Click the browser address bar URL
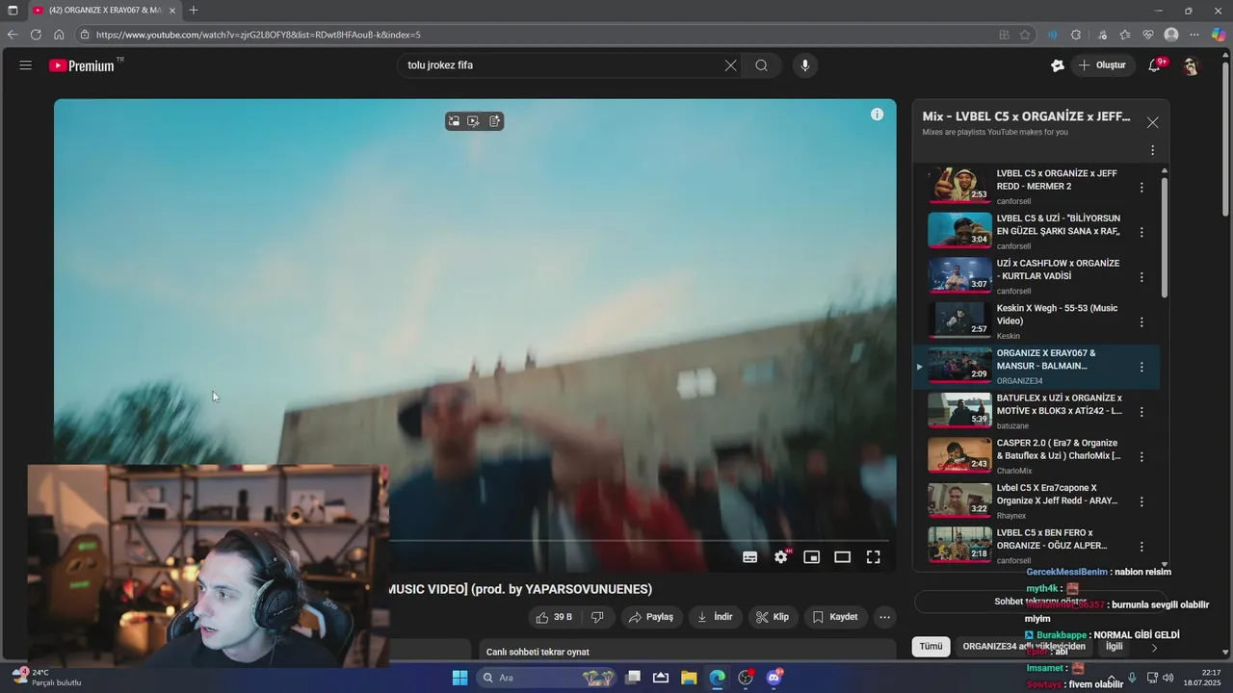This screenshot has height=693, width=1233. (x=258, y=35)
